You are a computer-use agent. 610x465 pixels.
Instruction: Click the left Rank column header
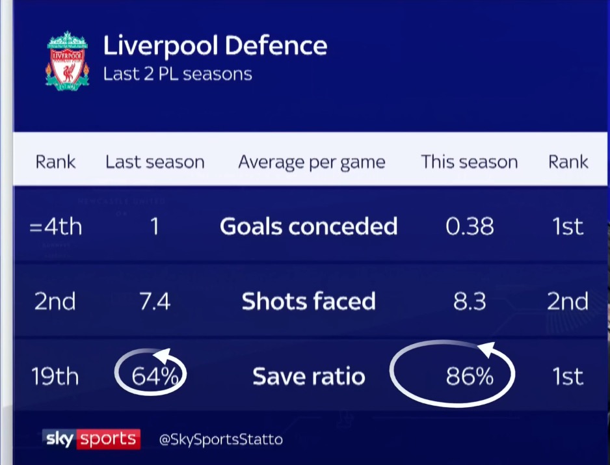tap(55, 162)
